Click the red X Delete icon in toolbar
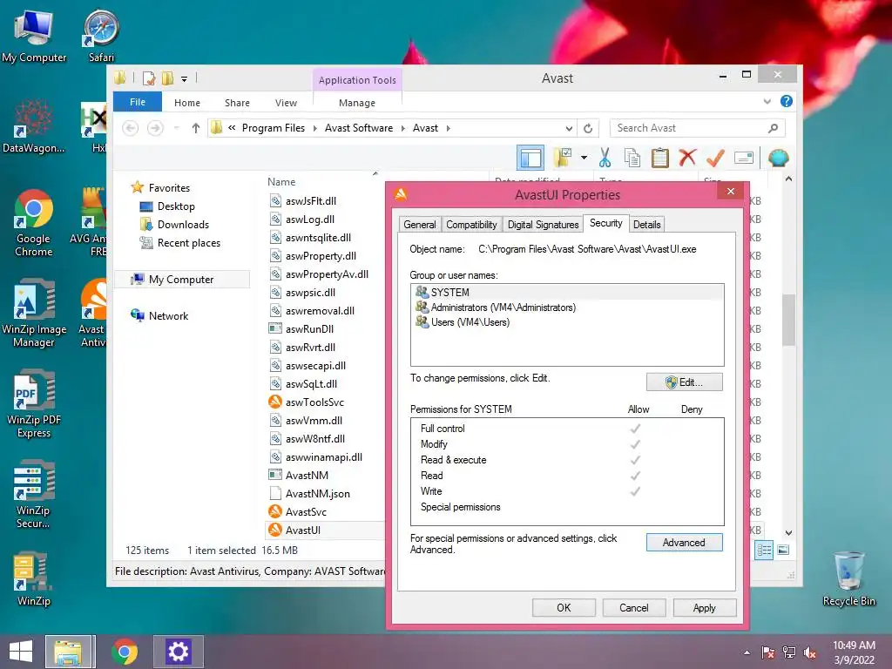This screenshot has width=892, height=669. coord(687,157)
